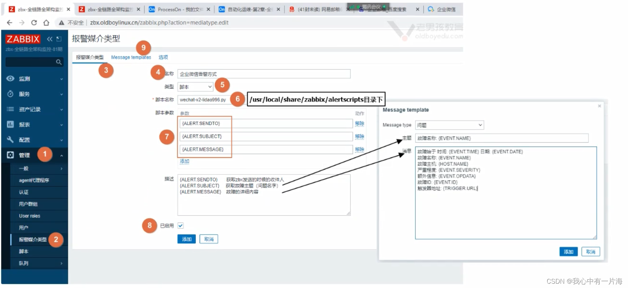Image resolution: width=628 pixels, height=288 pixels.
Task: Open agent代理程序 in the sidebar
Action: pyautogui.click(x=34, y=180)
